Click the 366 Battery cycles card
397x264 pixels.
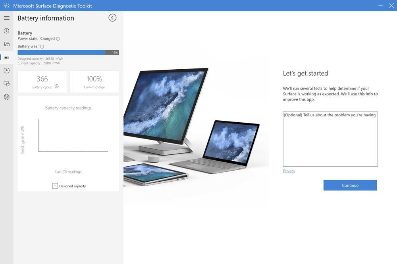tap(42, 82)
